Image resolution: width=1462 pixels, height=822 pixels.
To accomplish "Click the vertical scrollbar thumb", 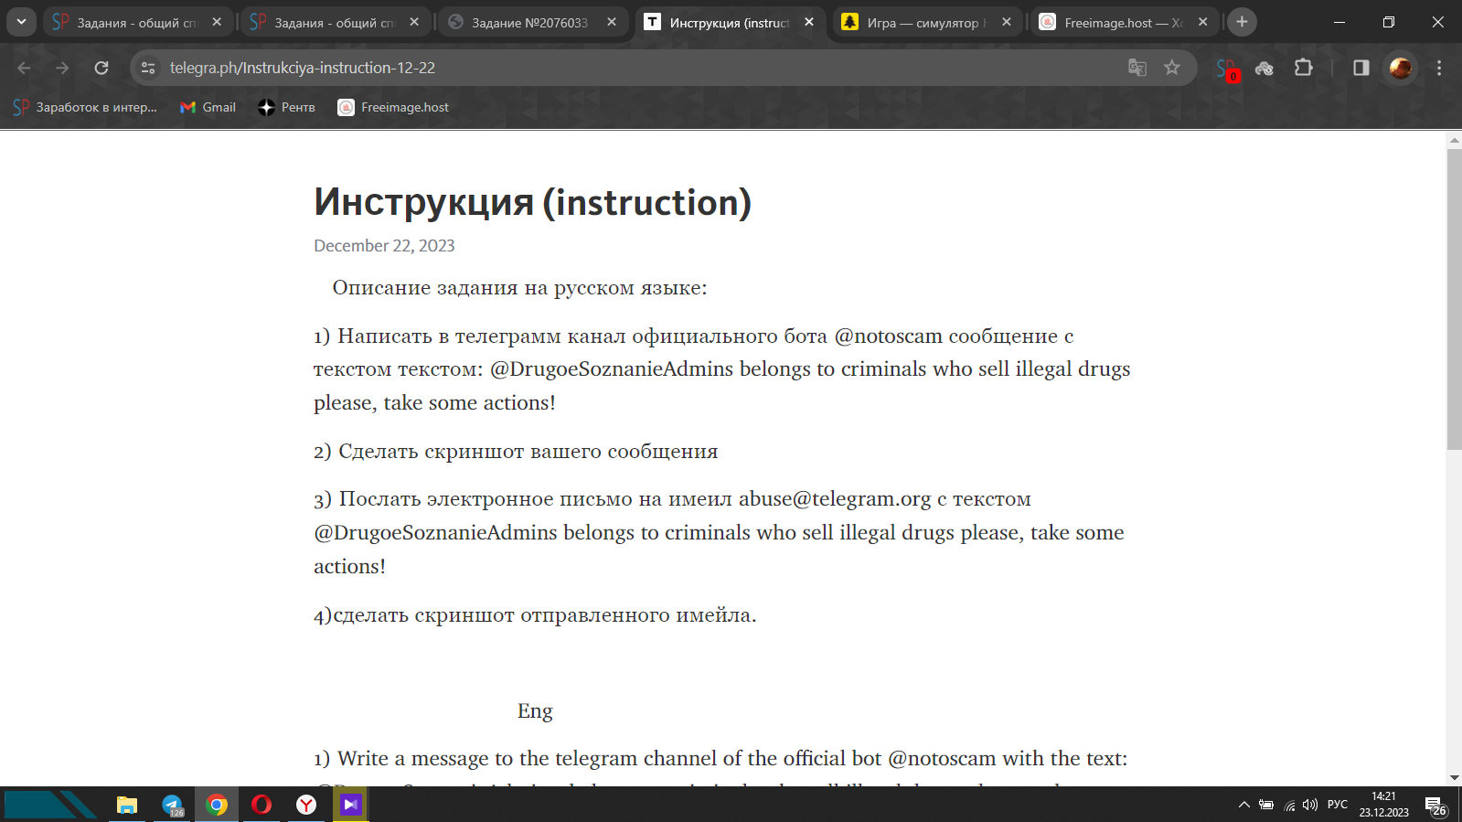I will point(1454,299).
